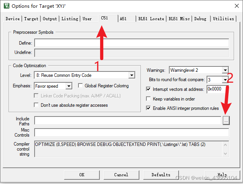The image size is (243, 184).
Task: Enable Don't use absolute register accesses
Action: tap(36, 105)
